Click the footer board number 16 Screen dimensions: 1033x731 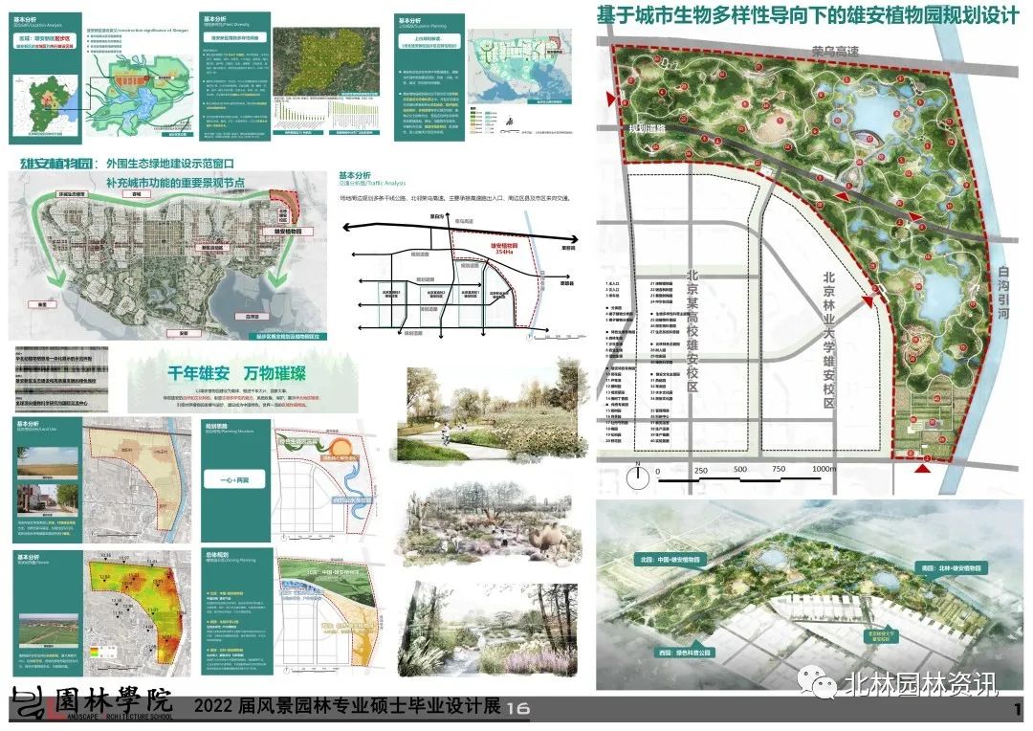click(x=517, y=708)
